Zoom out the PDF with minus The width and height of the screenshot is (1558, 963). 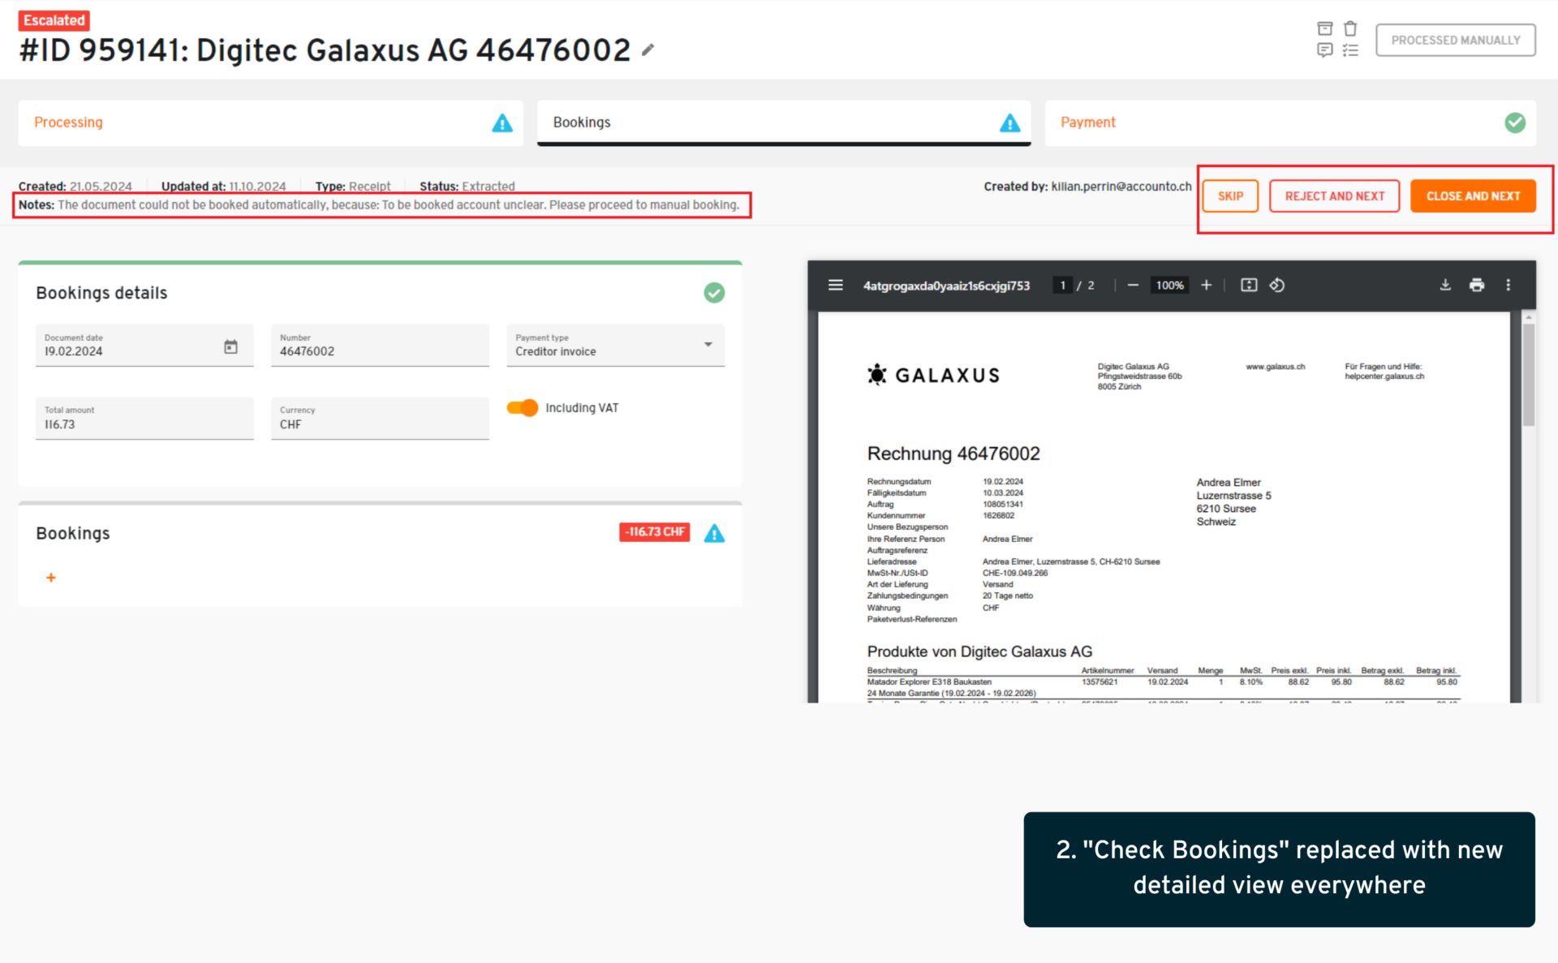pos(1133,286)
